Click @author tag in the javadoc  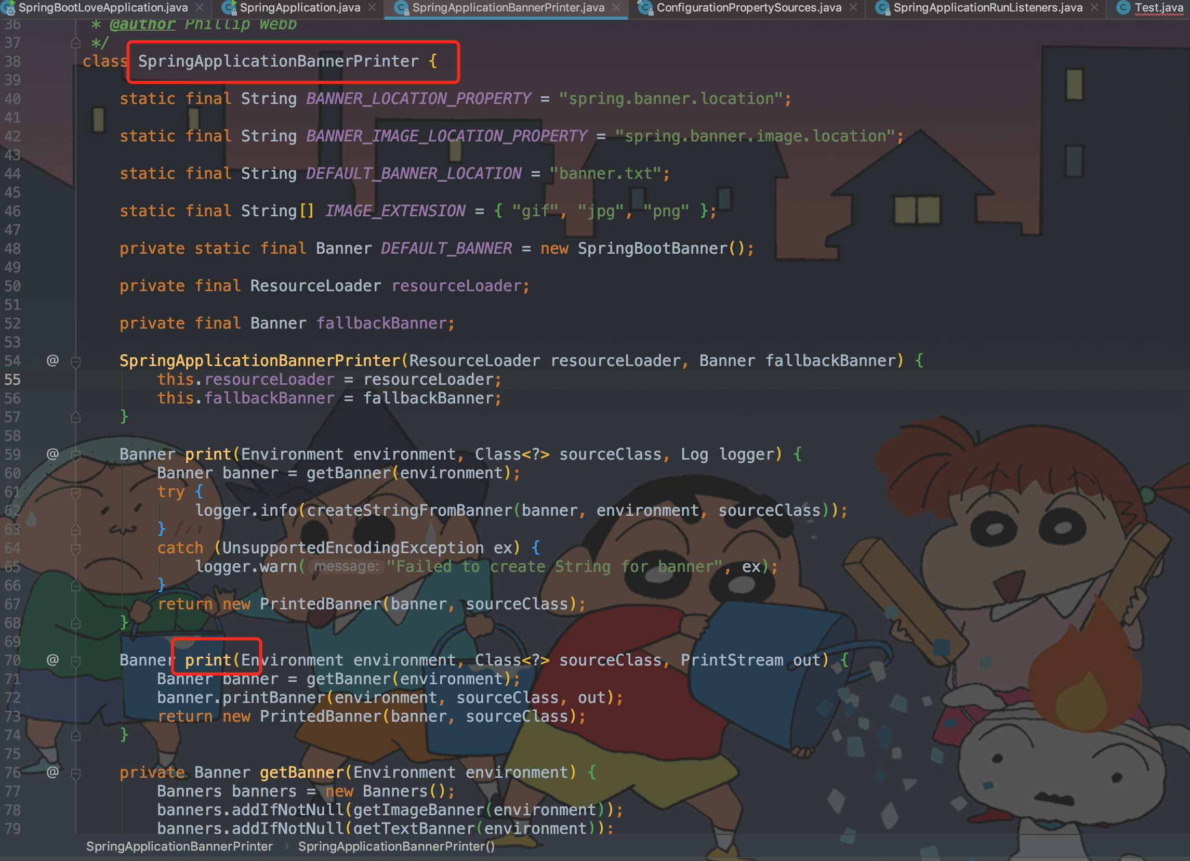[x=142, y=23]
